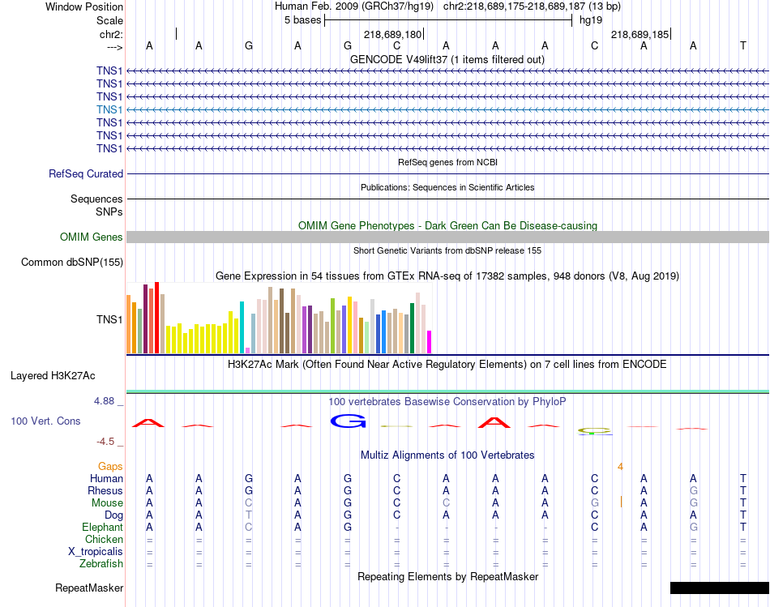This screenshot has width=770, height=607.
Task: Click the X_tropicalis alignment row label
Action: 96,552
